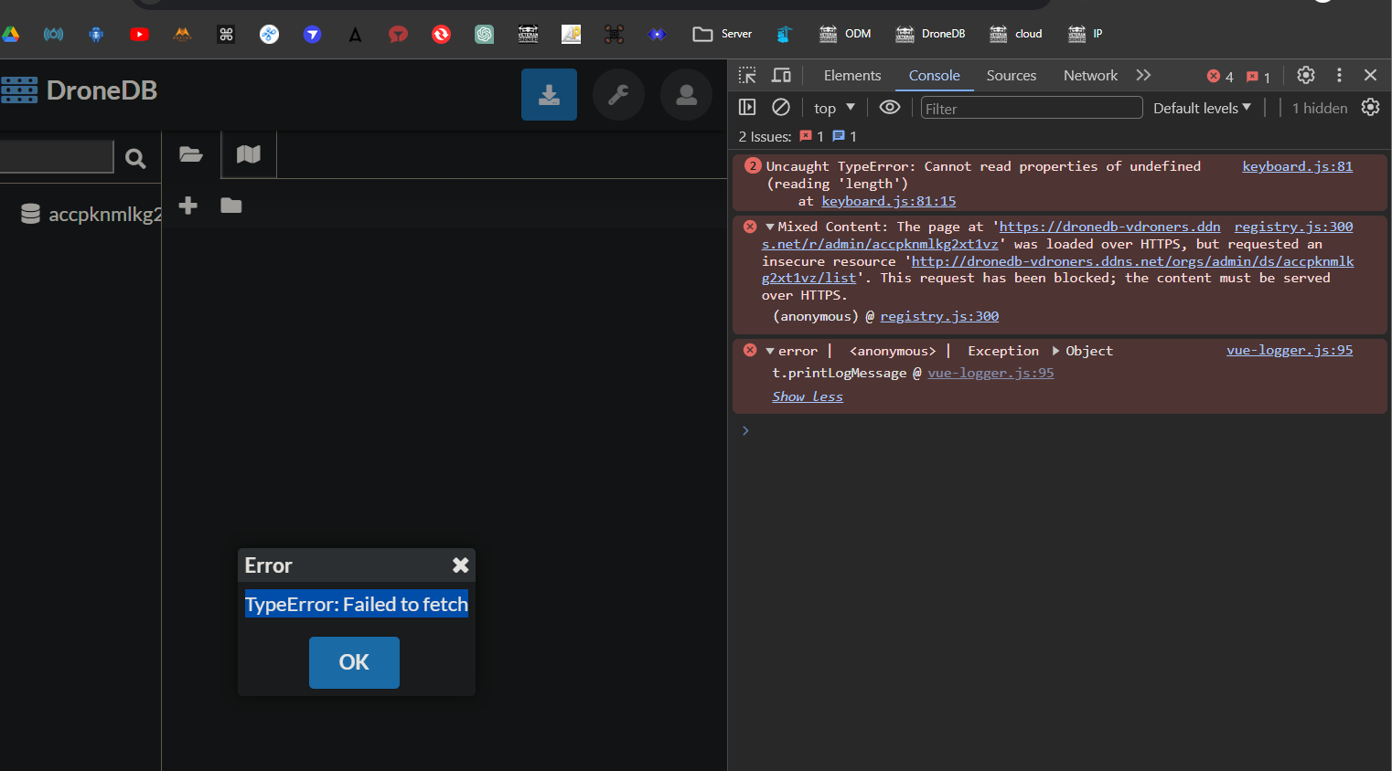Open the user account menu
The height and width of the screenshot is (771, 1392).
[686, 94]
